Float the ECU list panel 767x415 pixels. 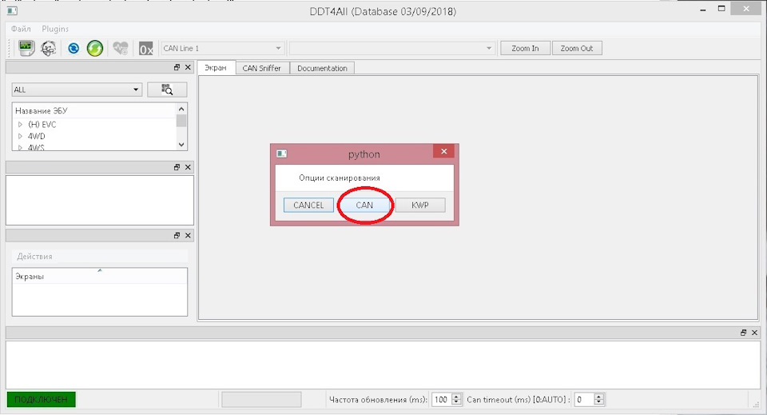[177, 67]
